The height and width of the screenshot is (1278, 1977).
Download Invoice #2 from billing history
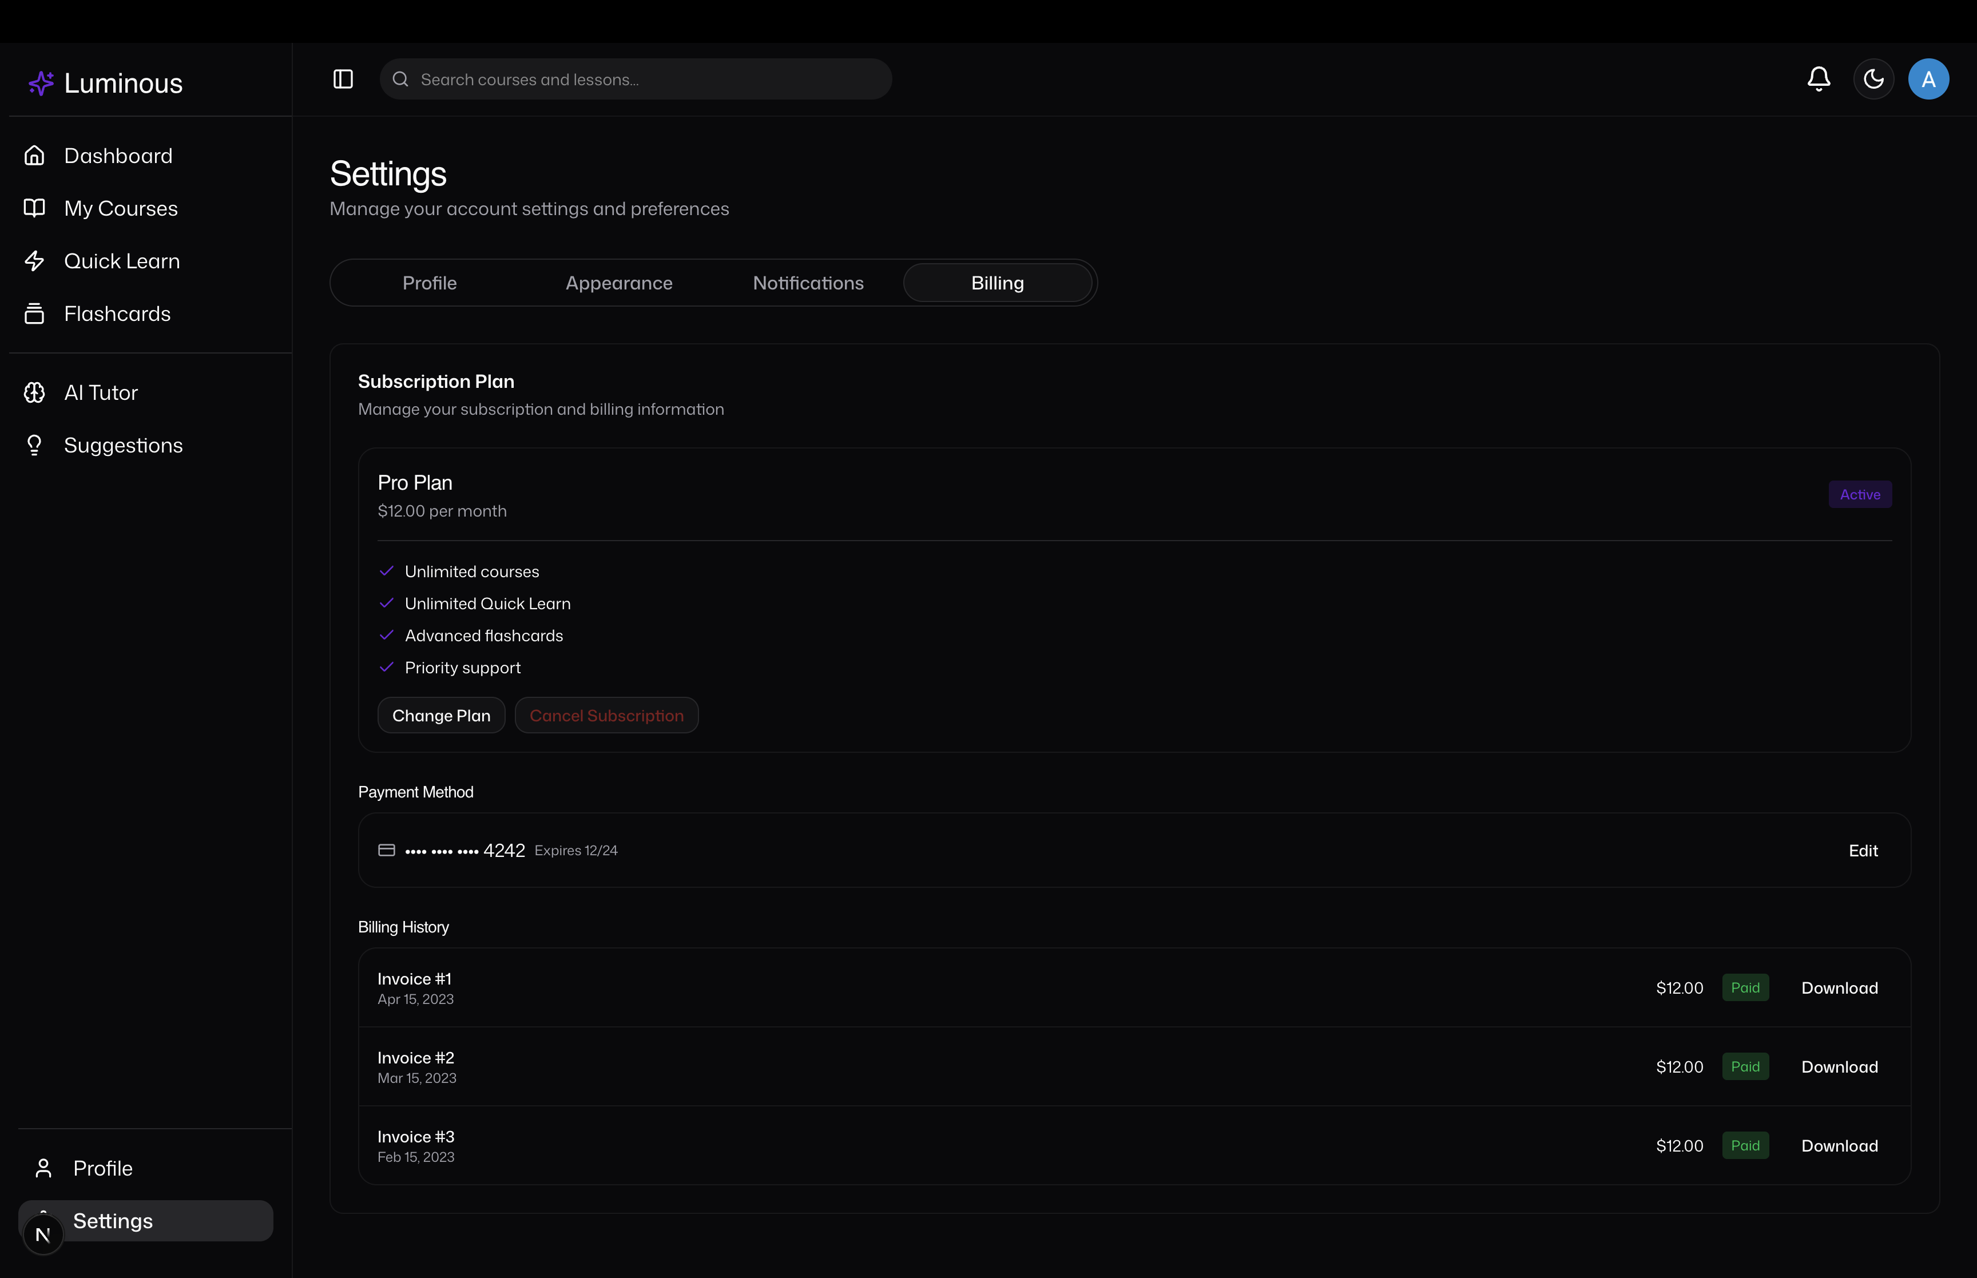tap(1839, 1067)
